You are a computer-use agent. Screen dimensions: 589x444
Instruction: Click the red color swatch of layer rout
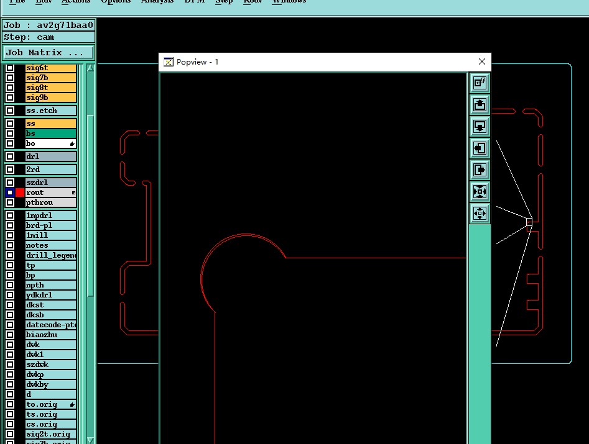pos(20,193)
